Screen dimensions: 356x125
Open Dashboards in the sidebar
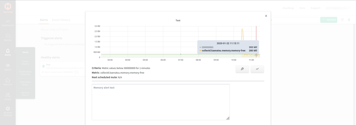[8, 23]
